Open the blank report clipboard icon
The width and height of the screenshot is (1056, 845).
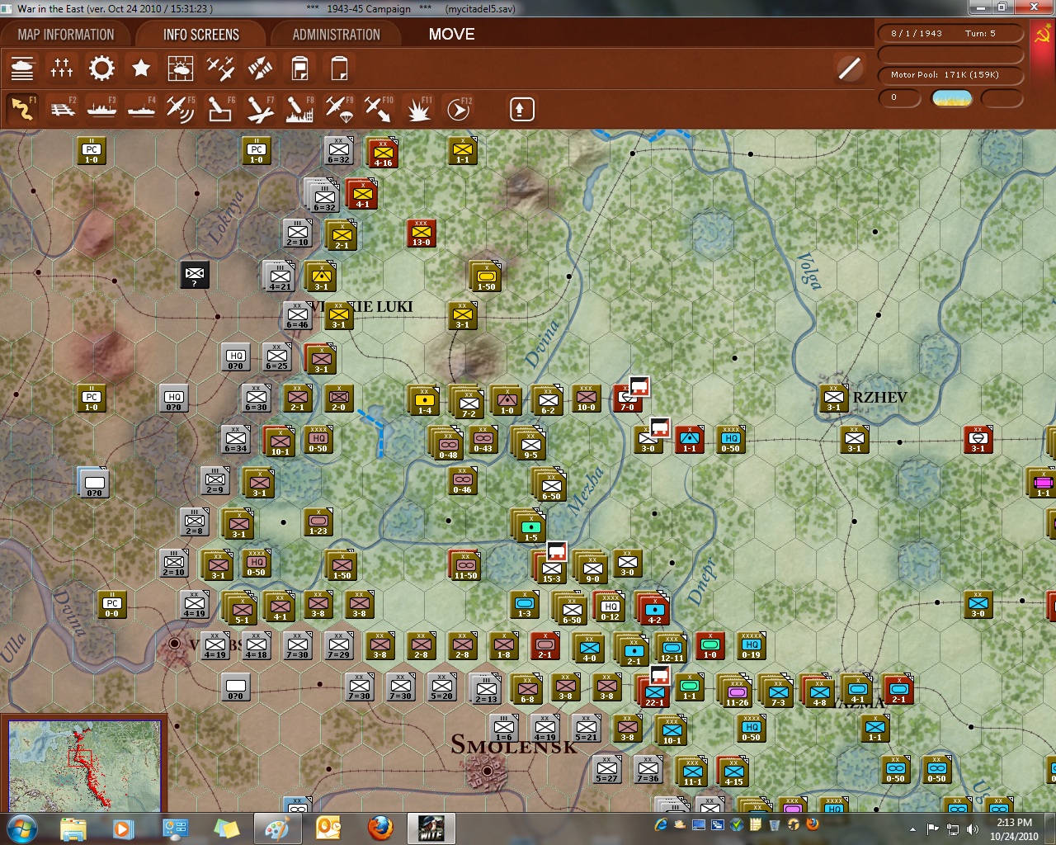[x=339, y=68]
